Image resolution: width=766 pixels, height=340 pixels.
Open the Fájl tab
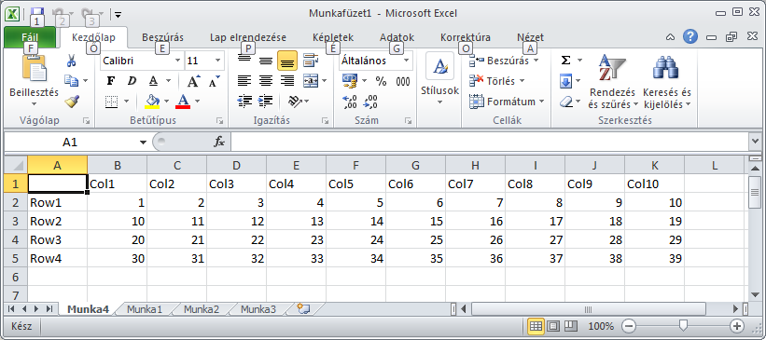coord(30,37)
